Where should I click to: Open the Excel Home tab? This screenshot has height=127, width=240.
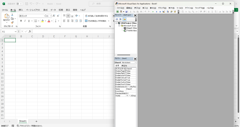pyautogui.click(x=13, y=10)
